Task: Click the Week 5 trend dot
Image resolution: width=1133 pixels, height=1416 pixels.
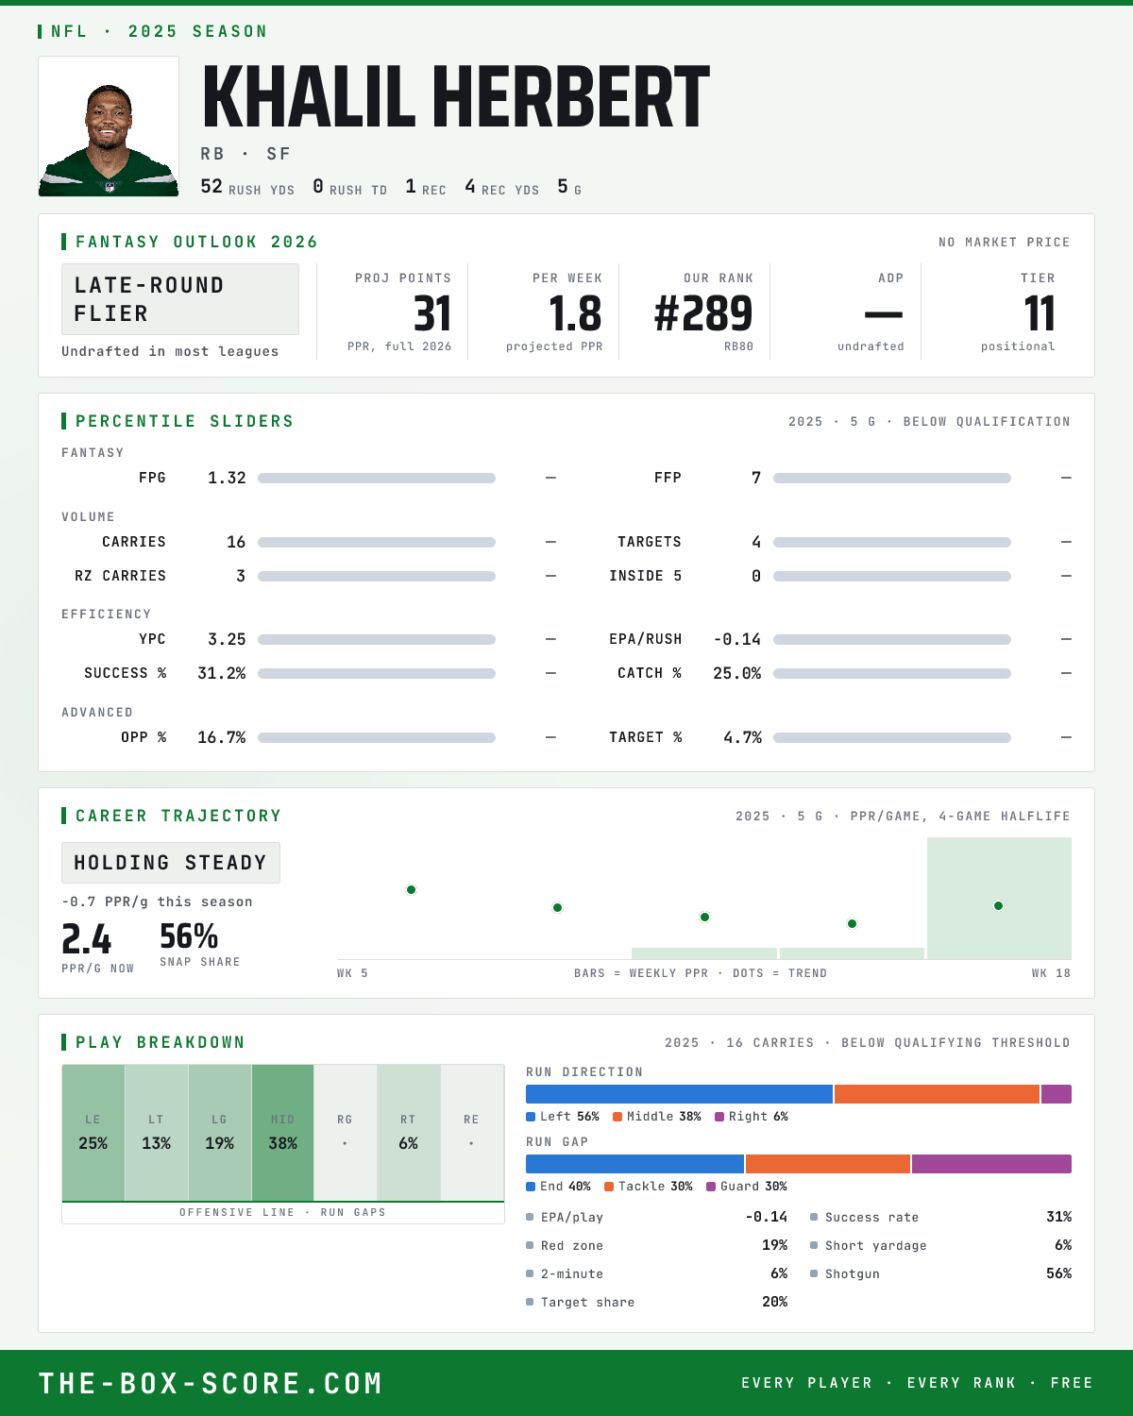Action: click(411, 889)
